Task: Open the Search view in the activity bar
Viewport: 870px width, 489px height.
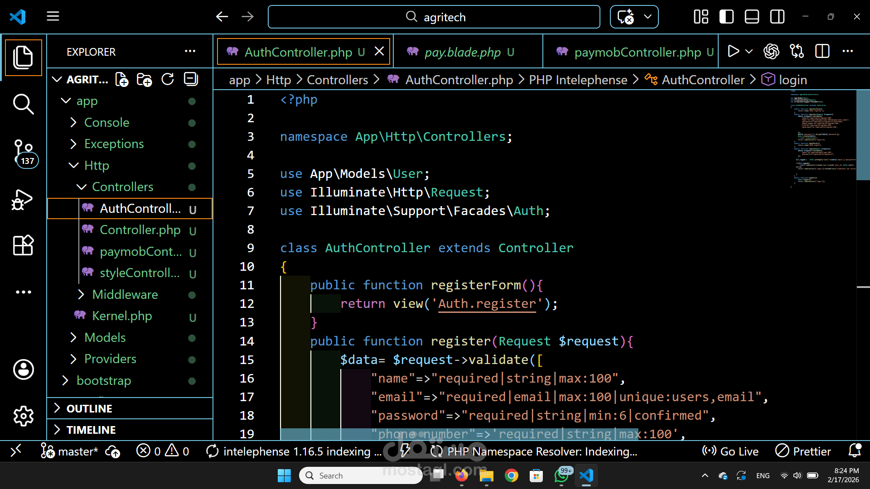Action: click(x=23, y=104)
